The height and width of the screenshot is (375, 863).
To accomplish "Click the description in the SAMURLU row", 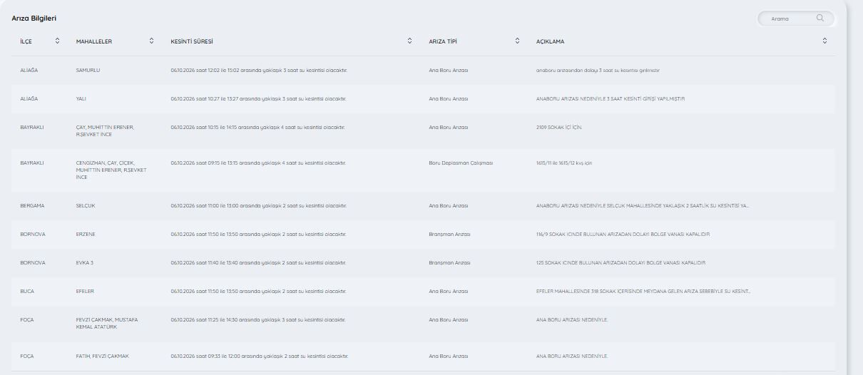I will pos(598,71).
